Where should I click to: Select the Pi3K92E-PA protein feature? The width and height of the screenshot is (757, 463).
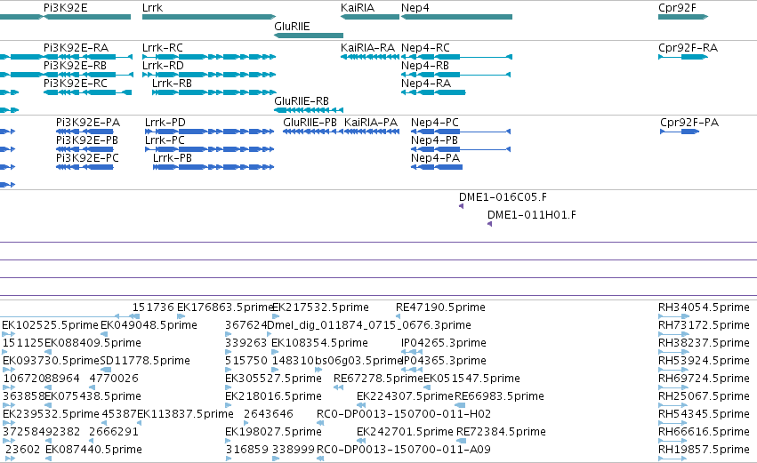(85, 132)
